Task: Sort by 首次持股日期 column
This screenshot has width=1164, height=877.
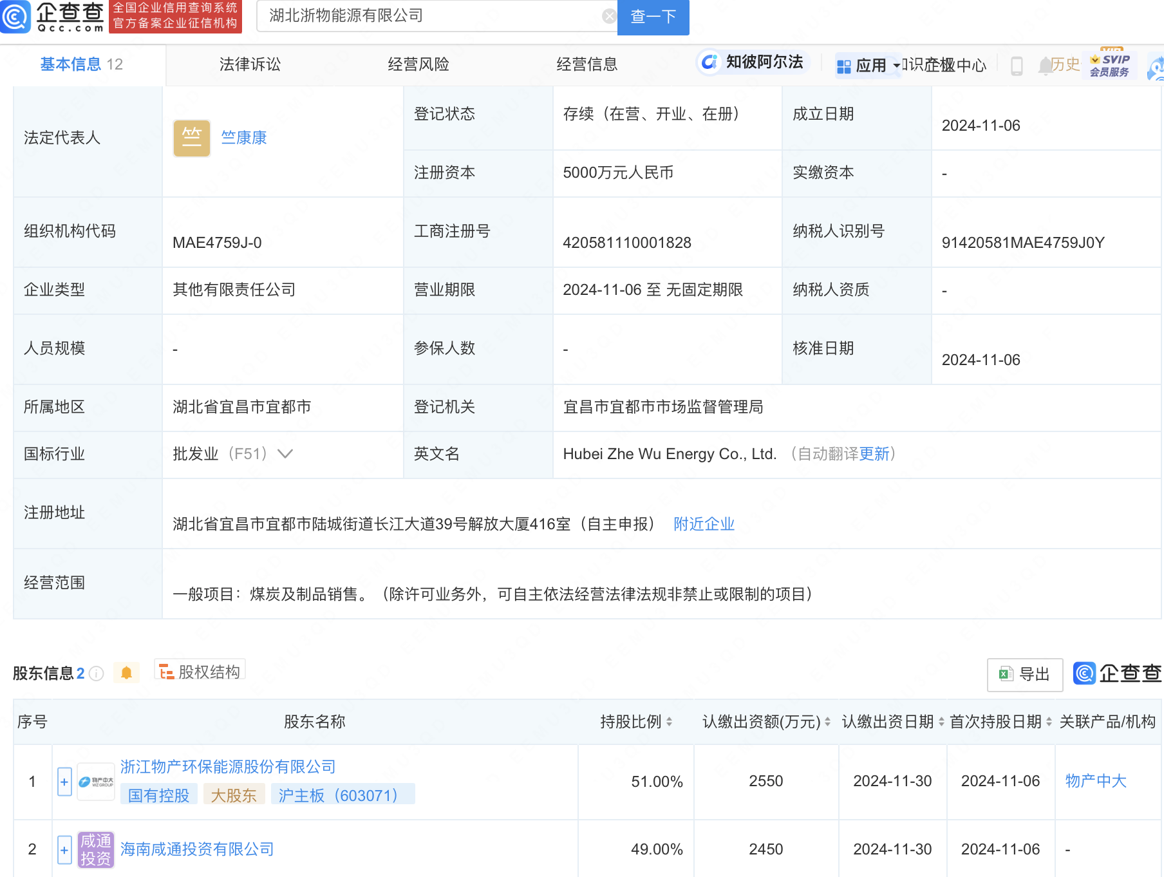Action: coord(1049,722)
